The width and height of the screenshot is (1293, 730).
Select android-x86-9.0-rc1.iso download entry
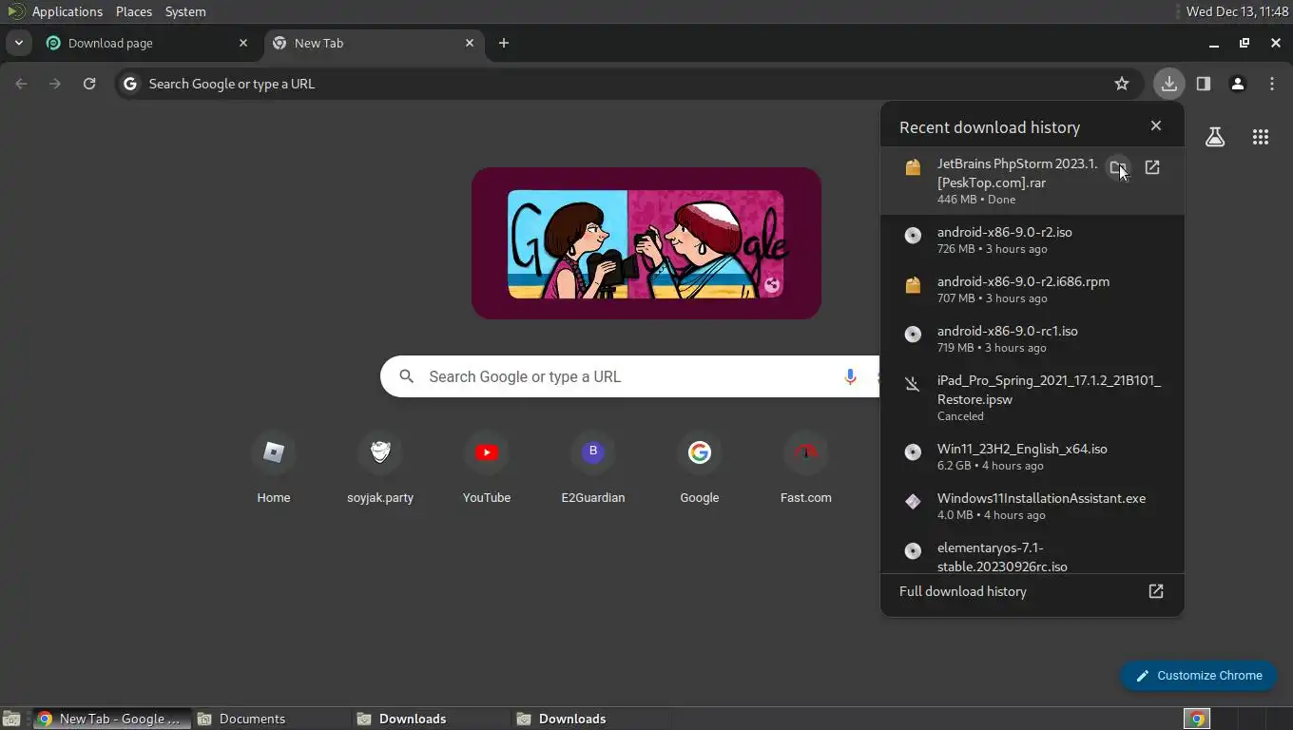tap(1032, 338)
